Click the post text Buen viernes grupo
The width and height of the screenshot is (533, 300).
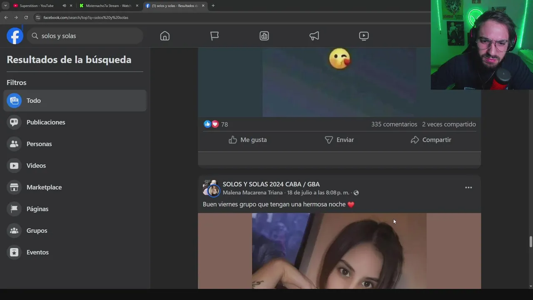[x=279, y=205]
